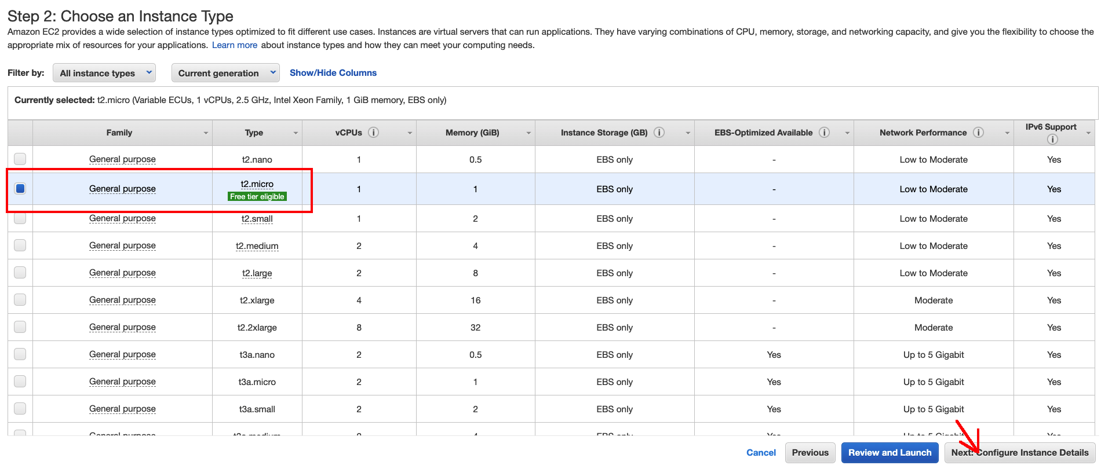Screen dimensions: 1101x469
Task: Click the t2.nano type cell
Action: tap(257, 160)
